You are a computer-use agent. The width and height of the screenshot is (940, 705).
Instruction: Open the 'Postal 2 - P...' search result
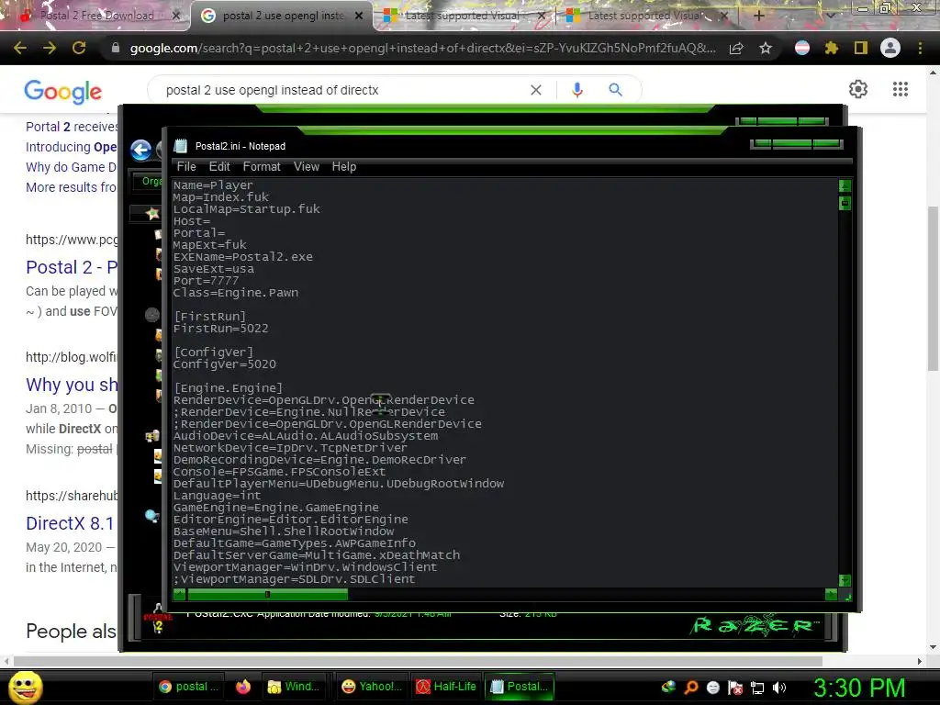click(72, 267)
